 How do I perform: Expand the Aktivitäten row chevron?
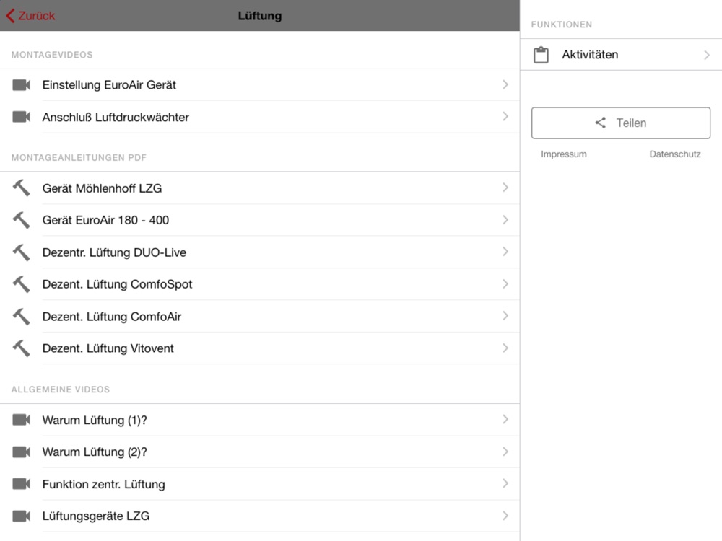(x=706, y=55)
